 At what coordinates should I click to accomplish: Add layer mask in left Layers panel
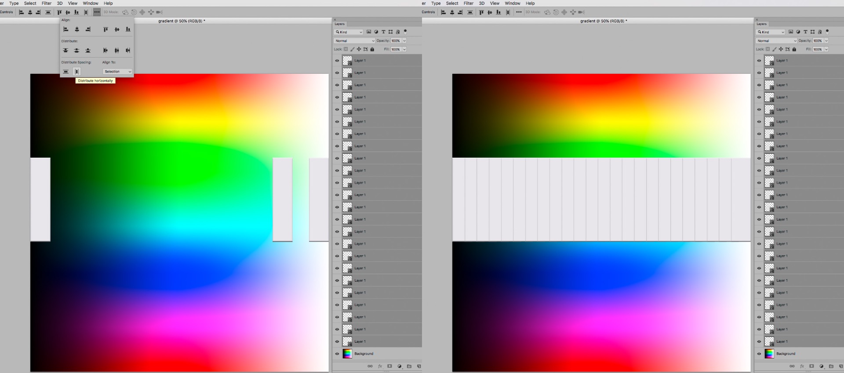[389, 366]
